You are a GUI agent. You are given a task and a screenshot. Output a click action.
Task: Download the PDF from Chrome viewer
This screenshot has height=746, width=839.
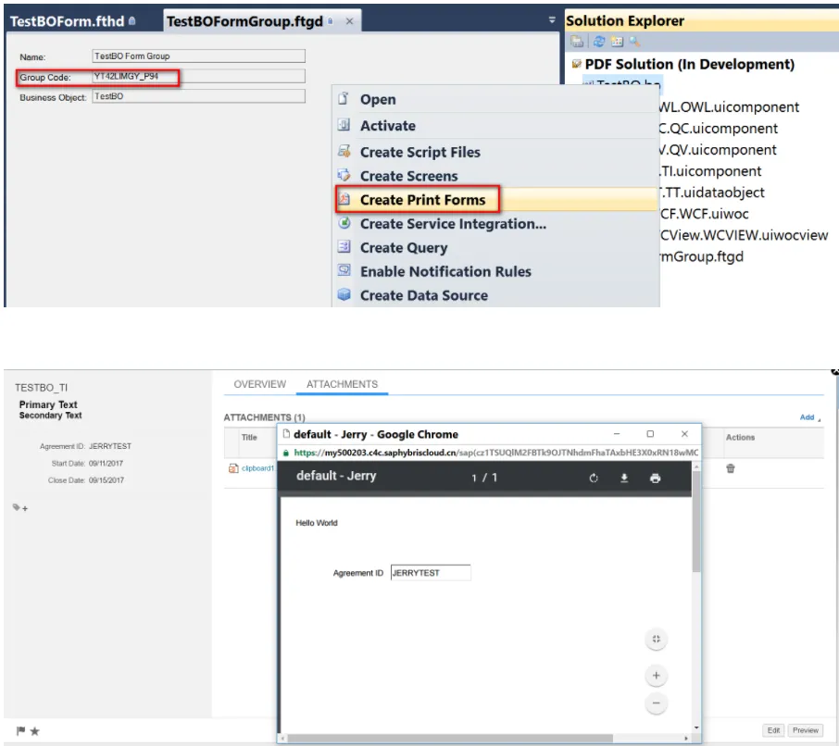tap(624, 478)
